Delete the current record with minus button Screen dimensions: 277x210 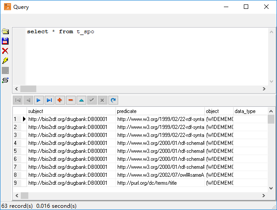[x=70, y=100]
